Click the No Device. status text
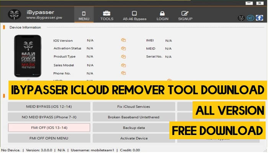The width and height of the screenshot is (268, 153). (11, 150)
